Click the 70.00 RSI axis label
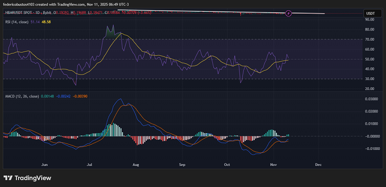This screenshot has width=386, height=187. [x=370, y=39]
